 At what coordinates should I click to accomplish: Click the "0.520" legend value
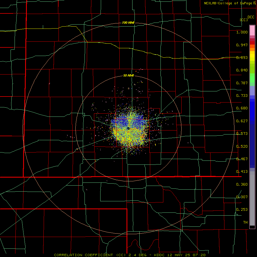(242, 146)
